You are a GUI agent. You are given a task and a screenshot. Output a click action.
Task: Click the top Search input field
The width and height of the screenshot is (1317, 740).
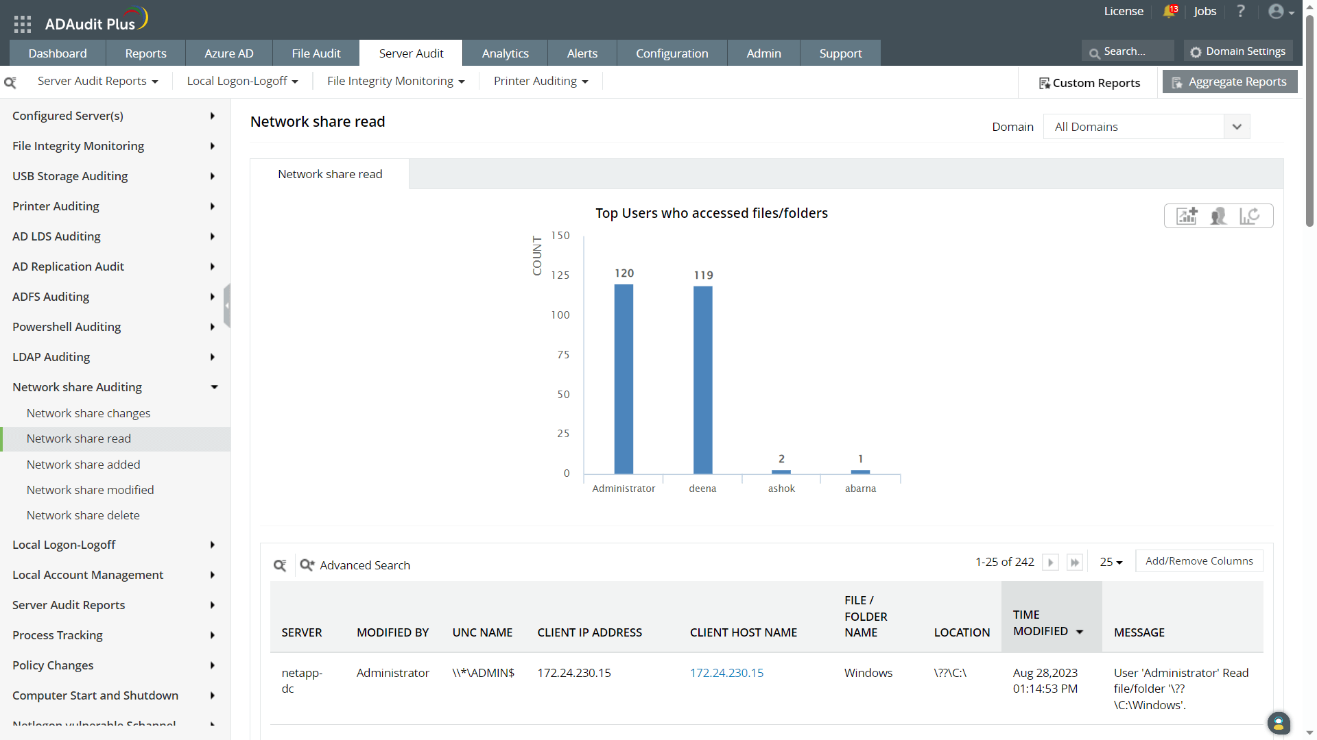pyautogui.click(x=1130, y=51)
